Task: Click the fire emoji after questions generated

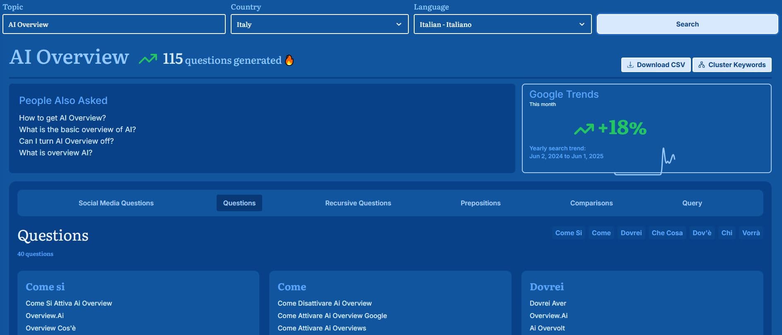Action: (289, 60)
